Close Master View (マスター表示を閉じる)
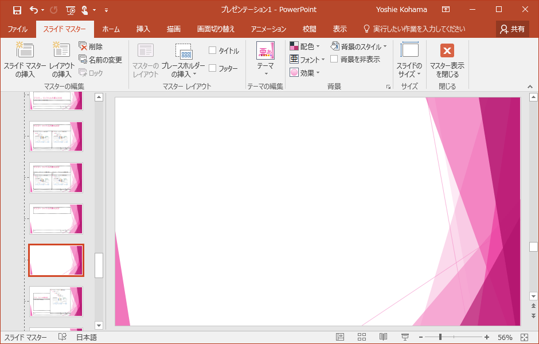The image size is (539, 344). click(x=447, y=60)
